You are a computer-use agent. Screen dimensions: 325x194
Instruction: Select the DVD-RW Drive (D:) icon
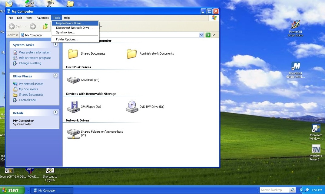tap(132, 107)
